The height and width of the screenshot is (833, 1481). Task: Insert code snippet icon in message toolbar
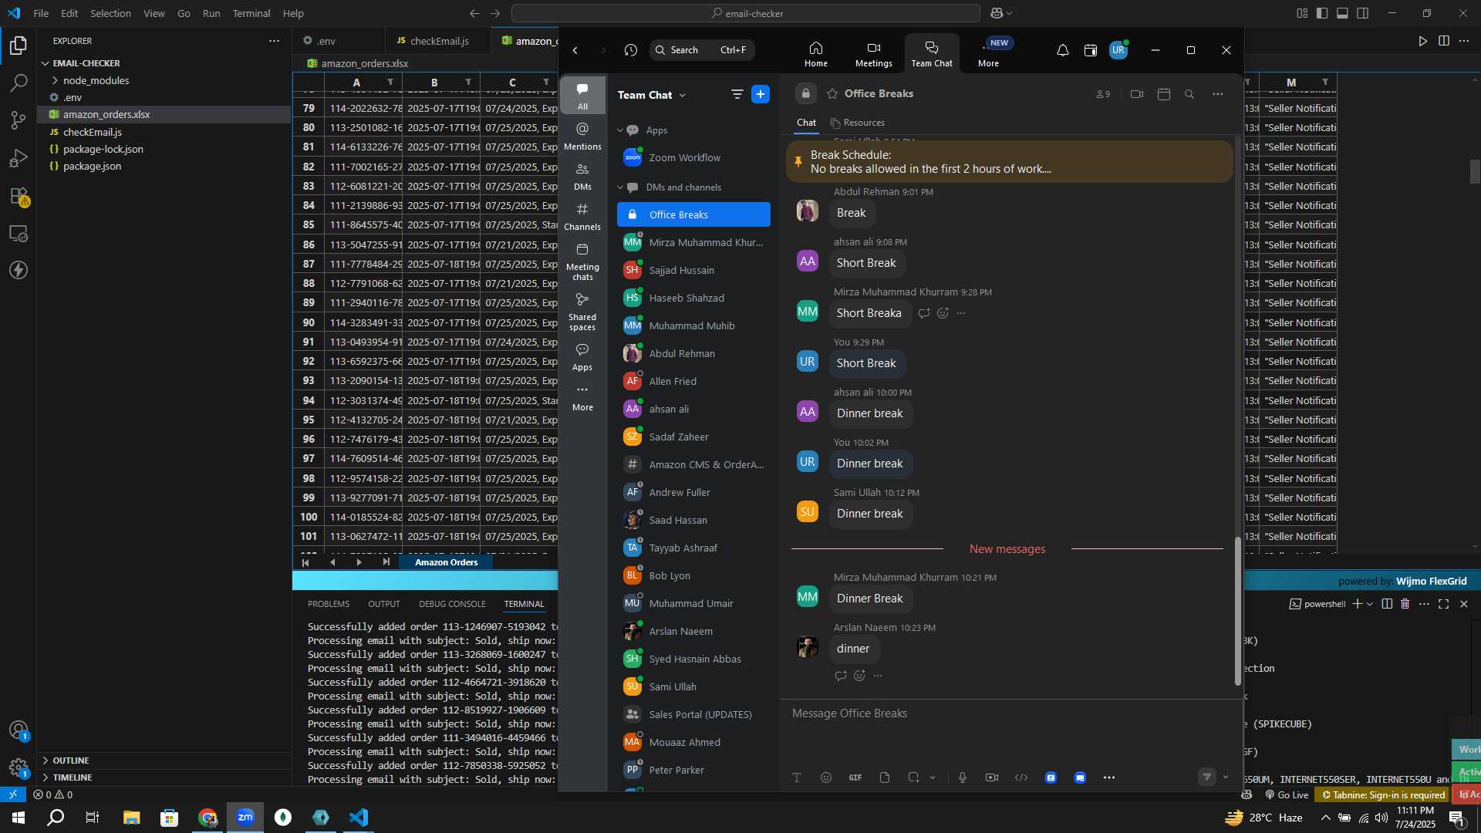1021,777
